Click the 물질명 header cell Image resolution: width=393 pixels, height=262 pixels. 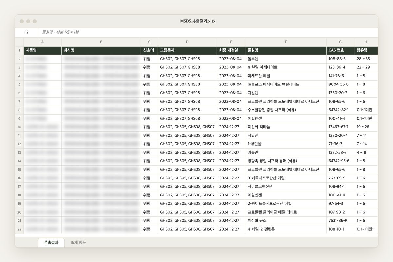click(286, 50)
